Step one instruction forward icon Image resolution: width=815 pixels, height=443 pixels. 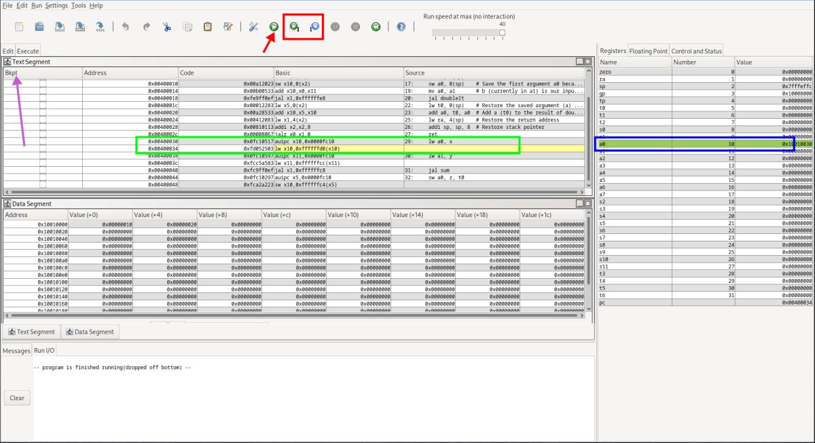click(x=294, y=26)
